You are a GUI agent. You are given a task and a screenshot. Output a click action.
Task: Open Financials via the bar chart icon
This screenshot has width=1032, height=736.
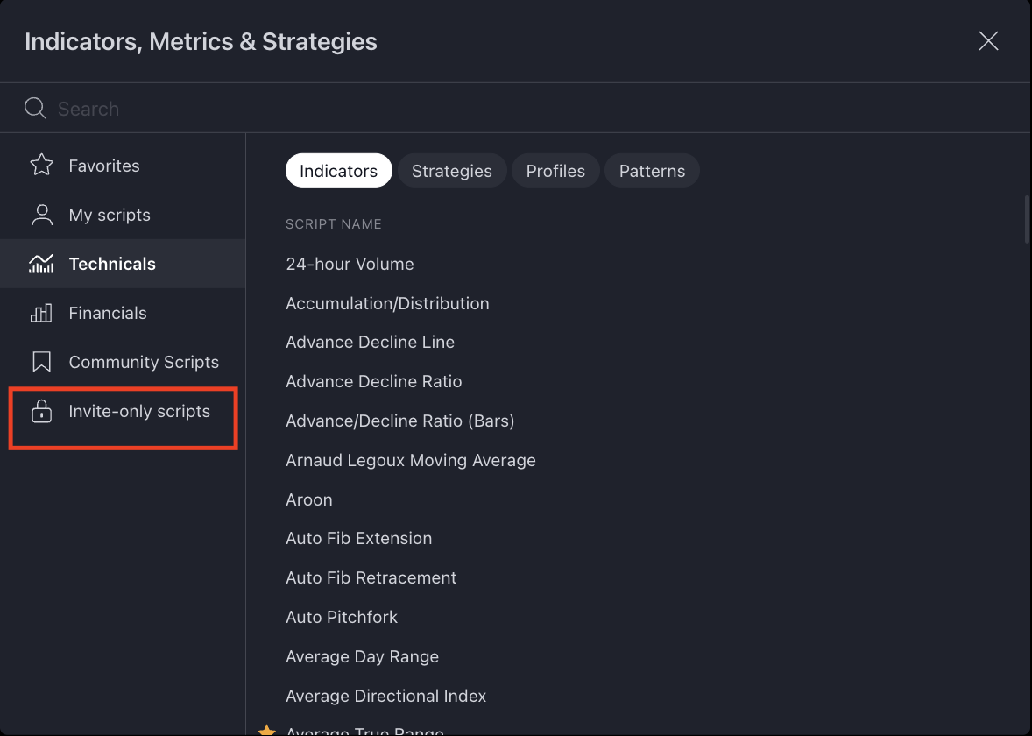(41, 313)
